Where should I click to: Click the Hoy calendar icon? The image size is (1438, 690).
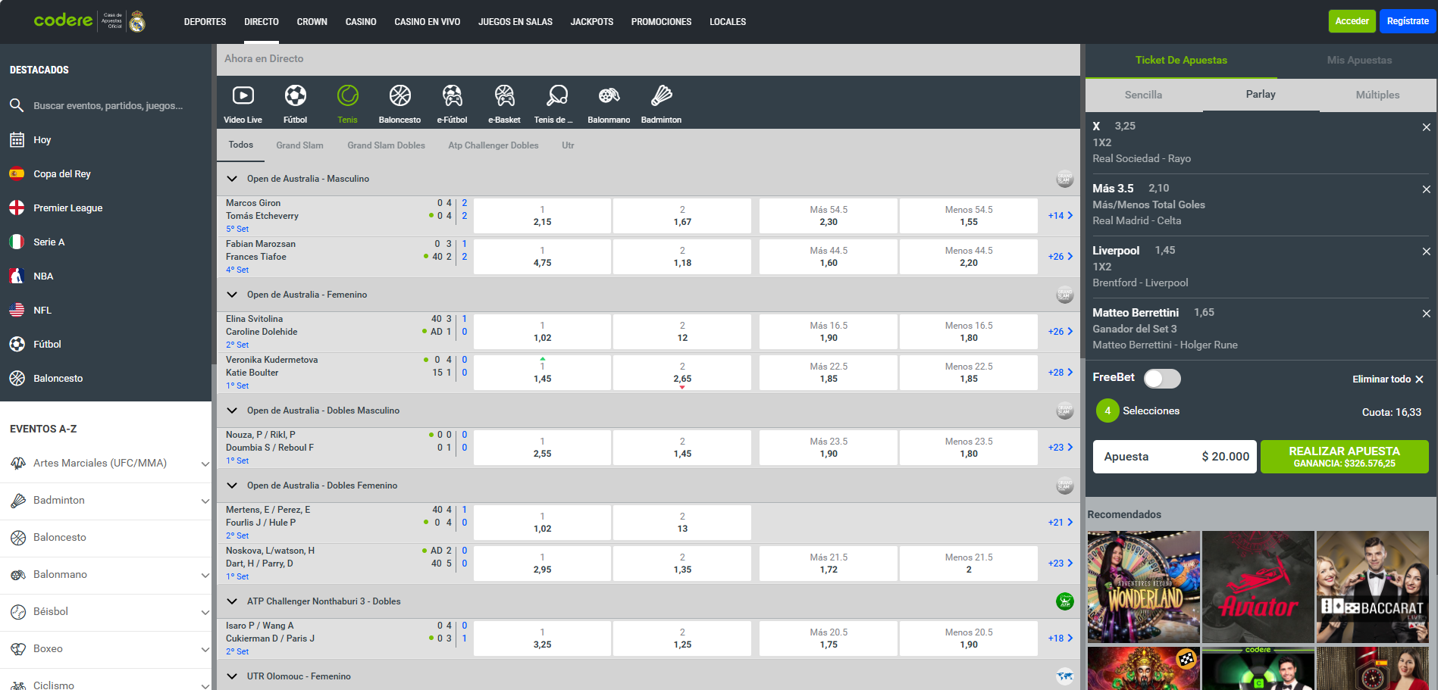click(17, 139)
